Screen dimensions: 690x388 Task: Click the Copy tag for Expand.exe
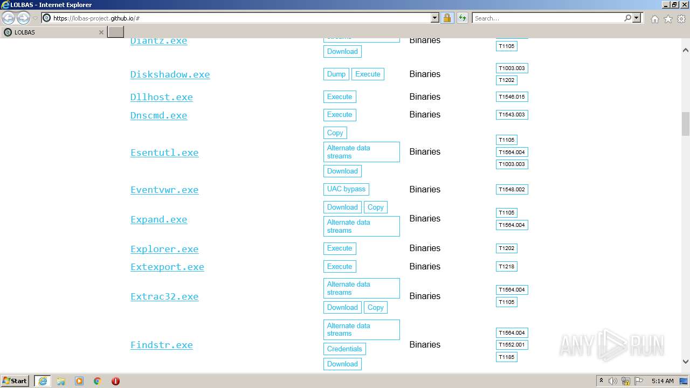[x=376, y=207]
